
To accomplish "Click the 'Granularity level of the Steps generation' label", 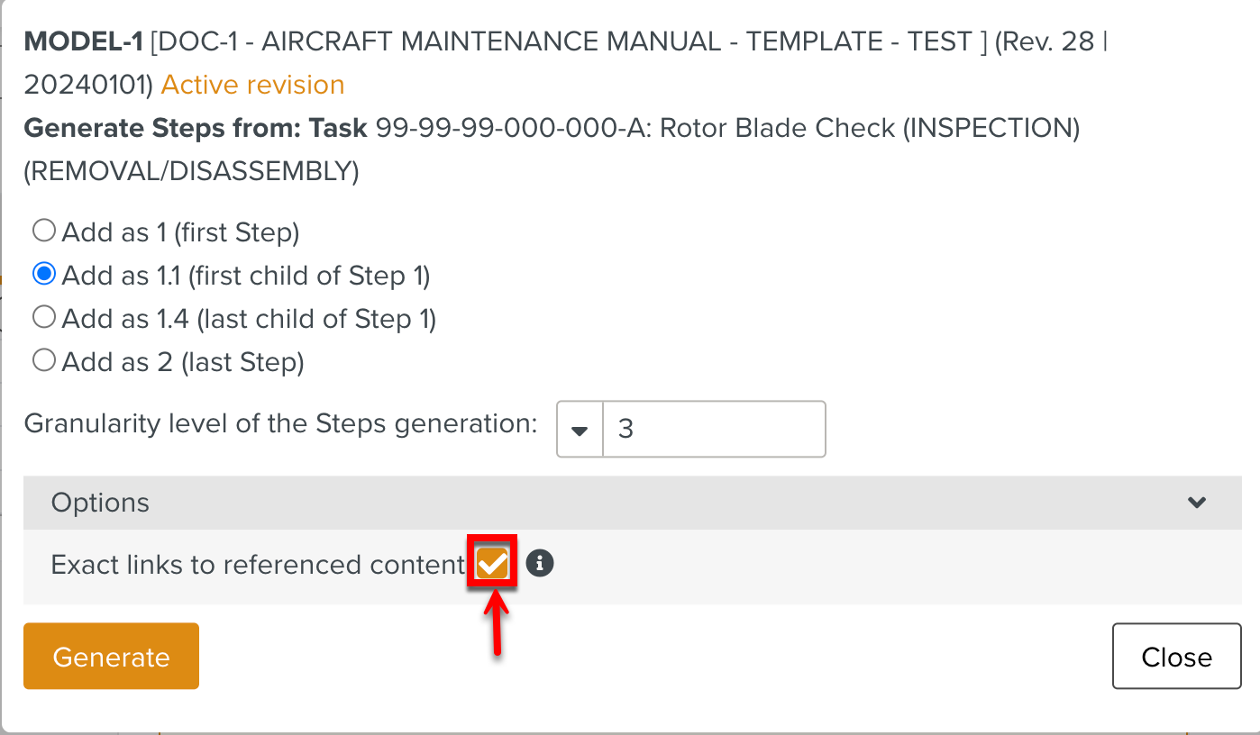I will tap(280, 423).
